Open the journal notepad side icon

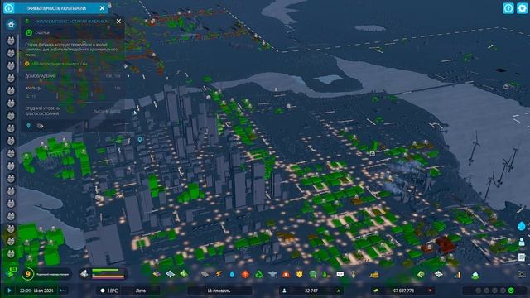pyautogui.click(x=522, y=257)
